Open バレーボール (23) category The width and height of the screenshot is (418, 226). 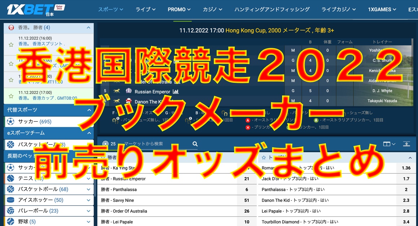tap(38, 211)
